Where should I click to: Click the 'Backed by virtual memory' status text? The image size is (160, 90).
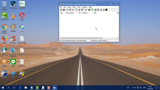(99, 40)
